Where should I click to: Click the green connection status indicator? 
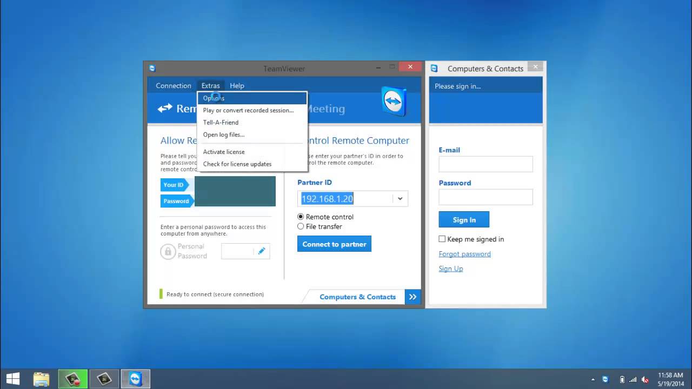[161, 294]
